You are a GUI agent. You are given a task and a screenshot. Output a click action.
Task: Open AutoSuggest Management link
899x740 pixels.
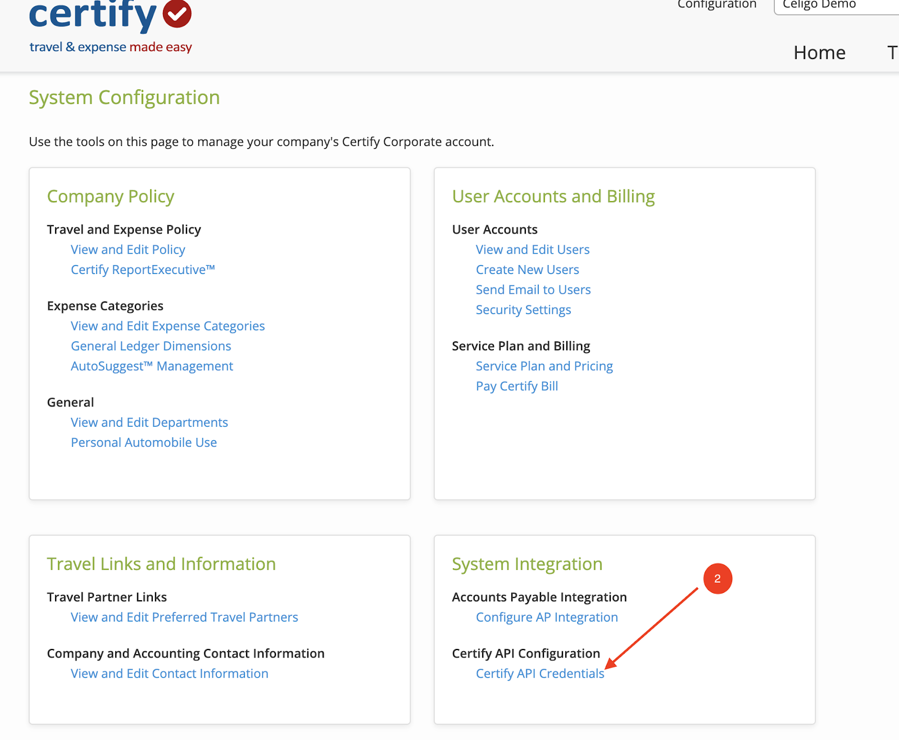152,367
